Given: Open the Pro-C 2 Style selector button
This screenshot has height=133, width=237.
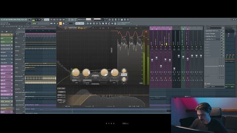Looking at the screenshot, I should coord(95,75).
